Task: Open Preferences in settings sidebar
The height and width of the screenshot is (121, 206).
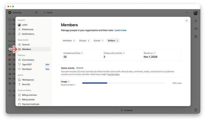Action: click(x=34, y=29)
